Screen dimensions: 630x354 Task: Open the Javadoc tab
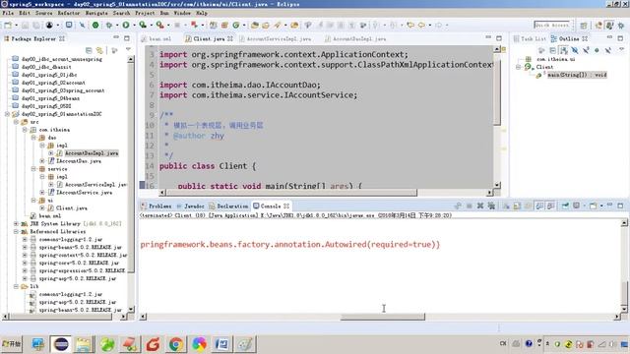click(190, 206)
